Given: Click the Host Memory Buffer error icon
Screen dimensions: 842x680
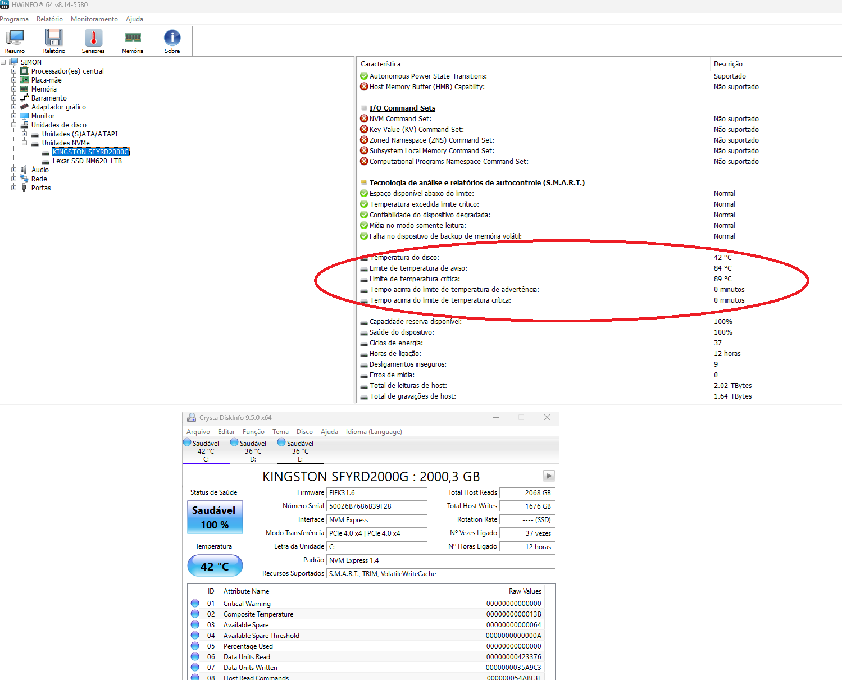Looking at the screenshot, I should tap(364, 87).
